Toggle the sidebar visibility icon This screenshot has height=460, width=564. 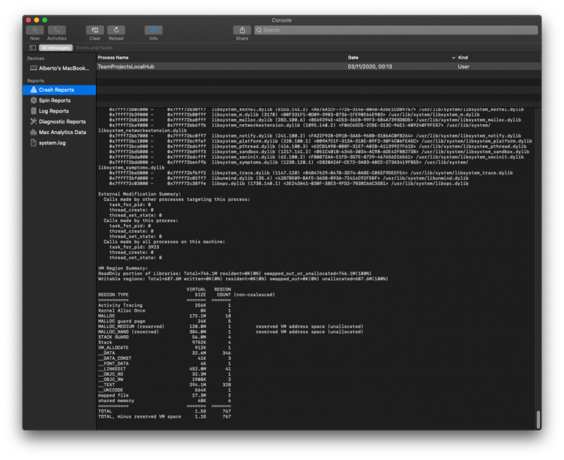point(32,47)
